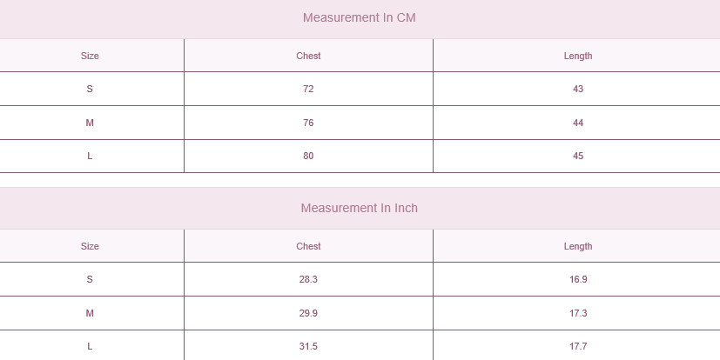Select the 16.9 inch length cell
Screen dimensions: 720x360
578,280
